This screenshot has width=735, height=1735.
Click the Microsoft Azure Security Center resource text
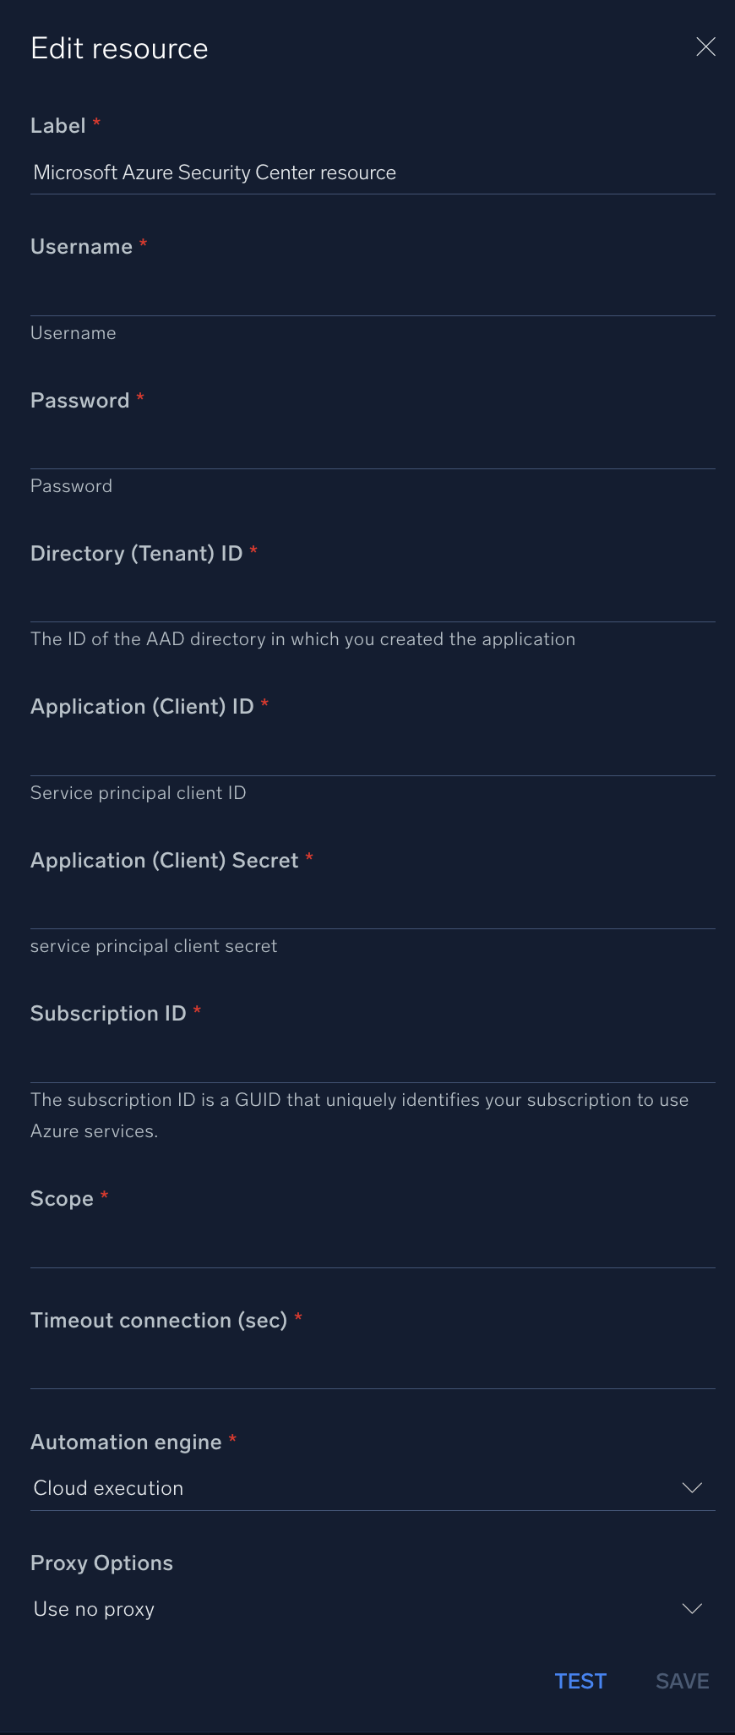(214, 172)
